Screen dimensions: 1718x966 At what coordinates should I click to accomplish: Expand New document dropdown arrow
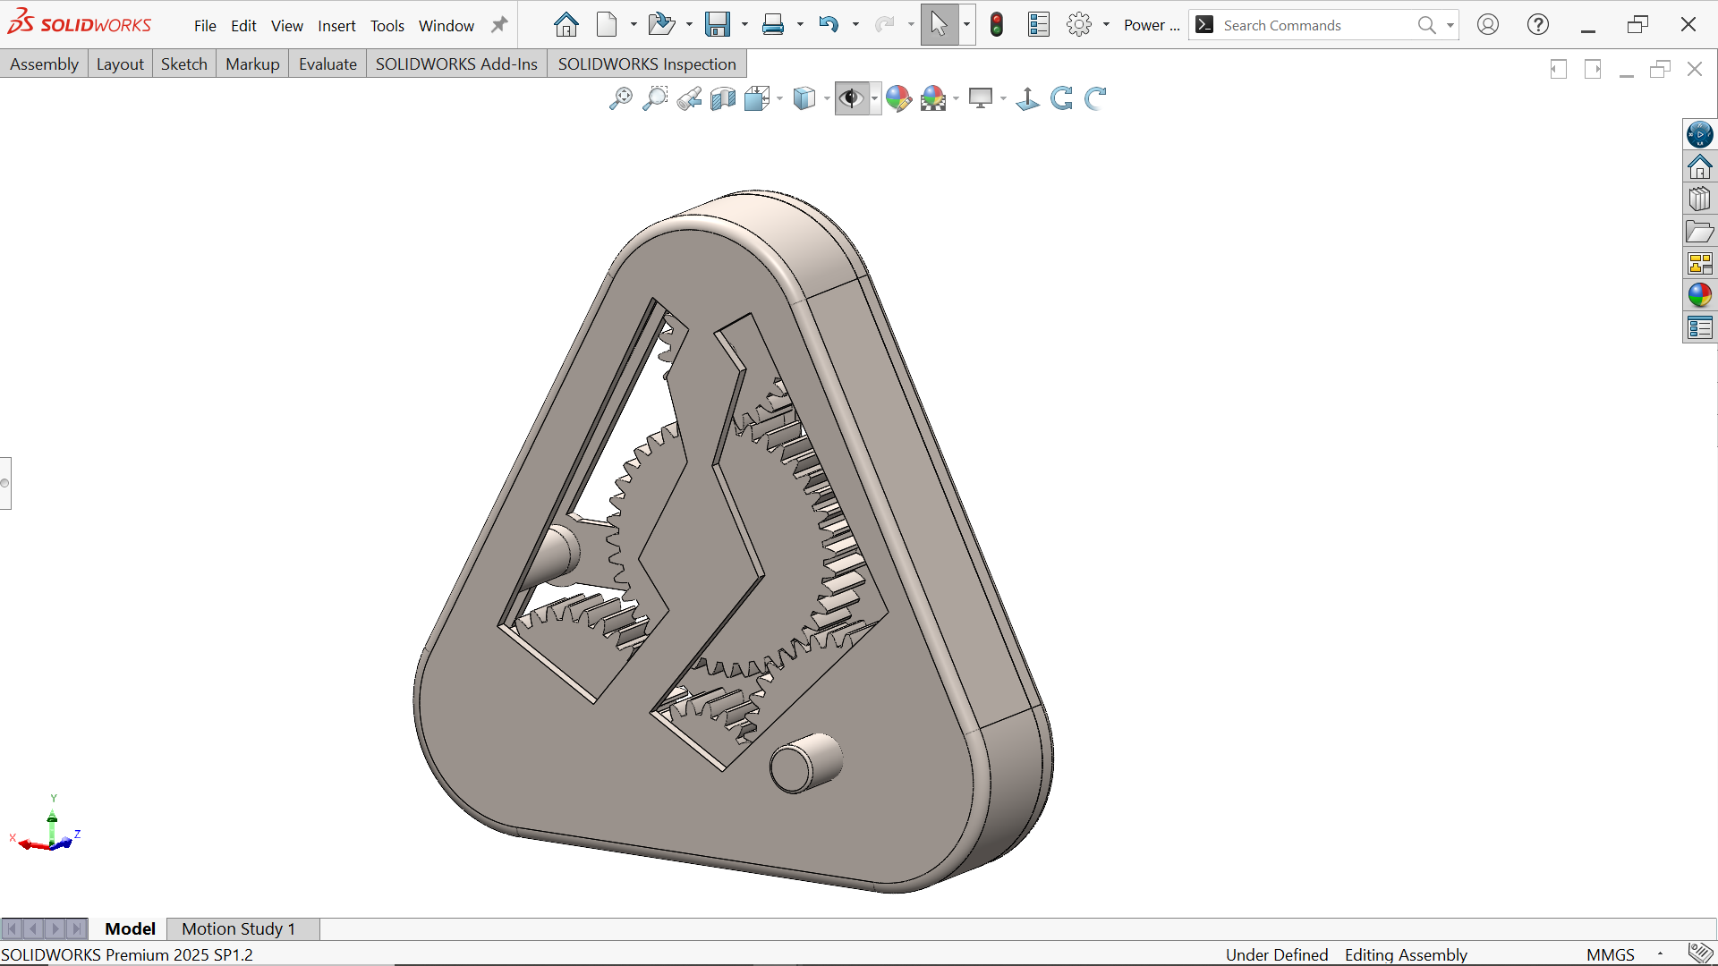click(x=634, y=25)
